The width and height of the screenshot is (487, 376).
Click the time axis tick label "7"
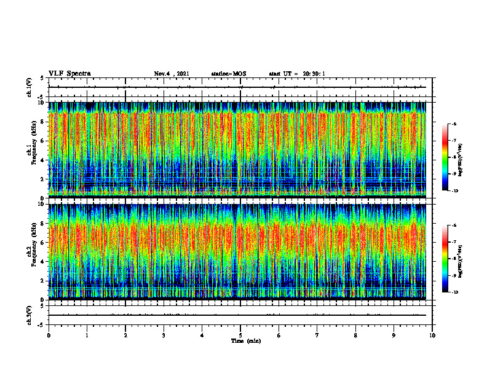coord(317,335)
